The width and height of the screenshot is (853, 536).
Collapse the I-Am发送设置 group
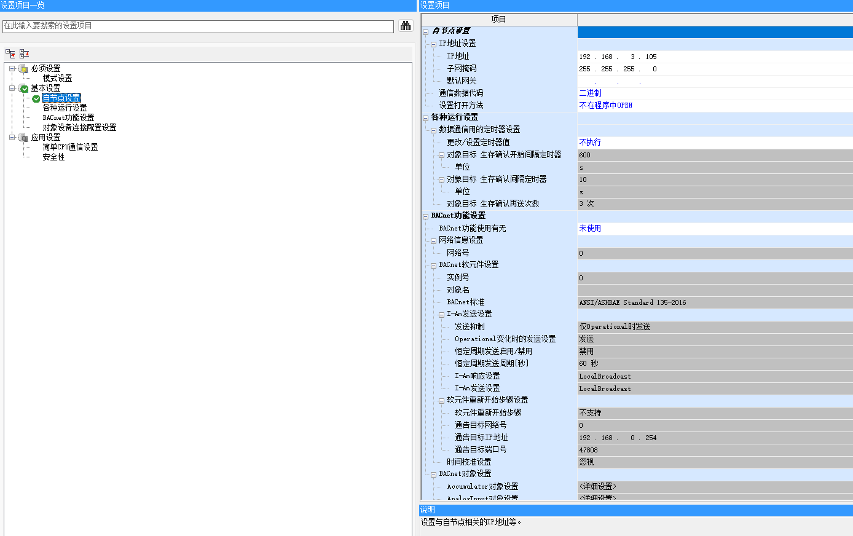(442, 315)
